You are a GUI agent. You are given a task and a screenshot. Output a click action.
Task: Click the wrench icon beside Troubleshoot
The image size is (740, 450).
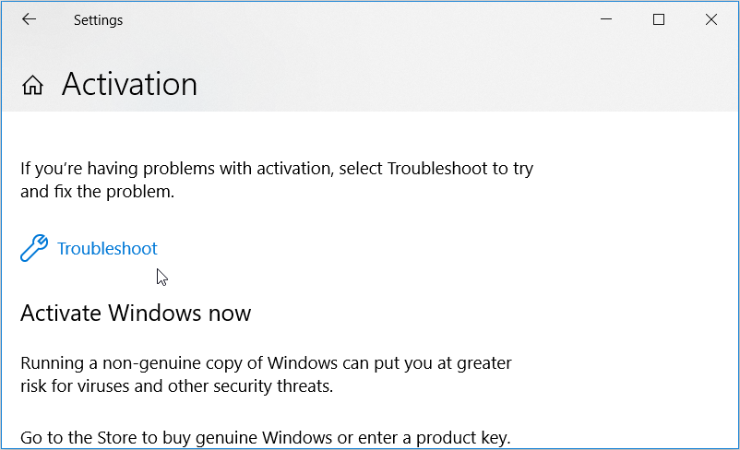(x=34, y=249)
